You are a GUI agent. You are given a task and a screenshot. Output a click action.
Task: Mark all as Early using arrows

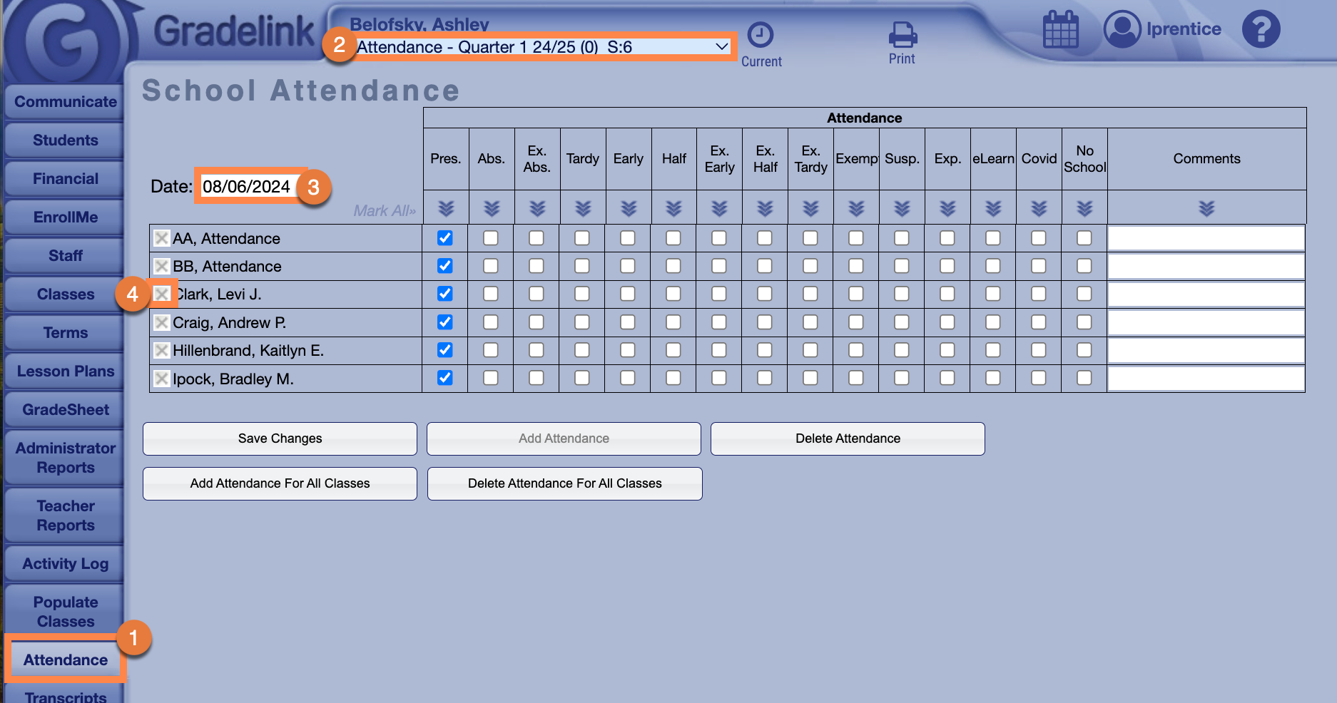click(x=629, y=208)
